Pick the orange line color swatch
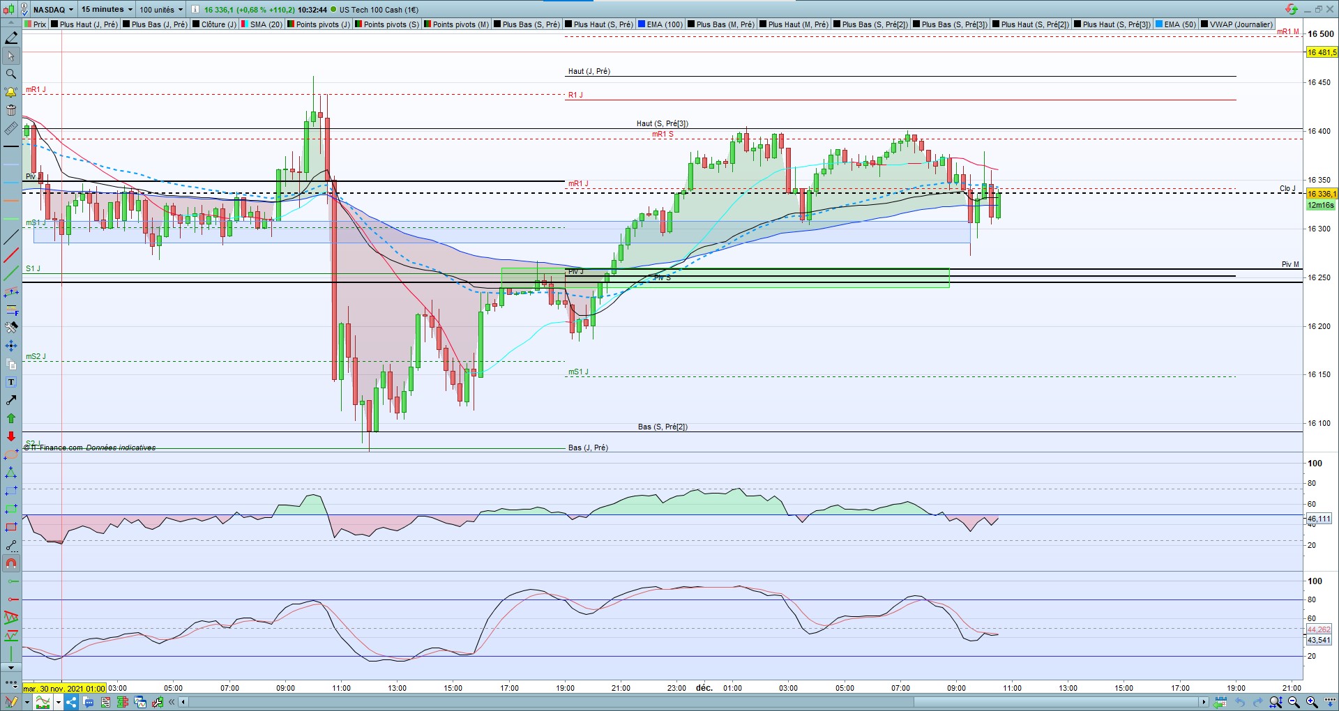1339x711 pixels. click(11, 201)
